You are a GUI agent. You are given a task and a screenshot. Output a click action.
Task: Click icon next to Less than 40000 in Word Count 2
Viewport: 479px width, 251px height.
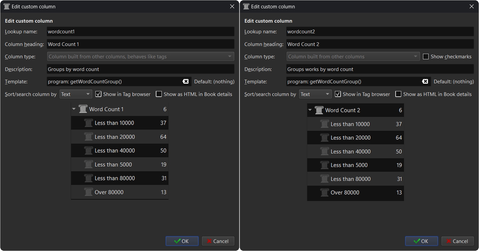click(x=325, y=151)
